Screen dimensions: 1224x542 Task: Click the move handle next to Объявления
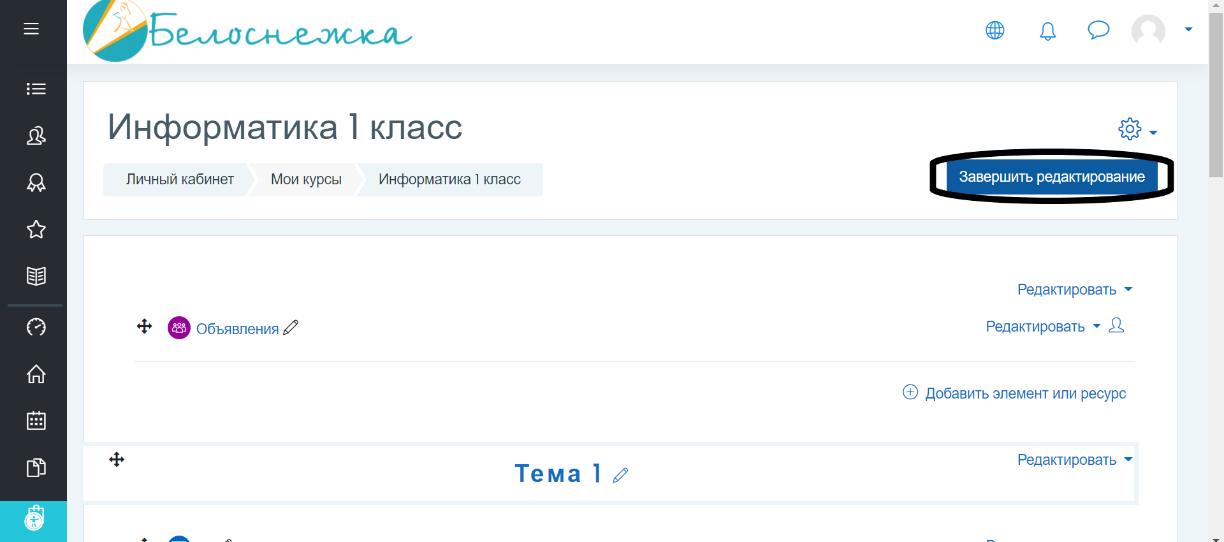145,326
